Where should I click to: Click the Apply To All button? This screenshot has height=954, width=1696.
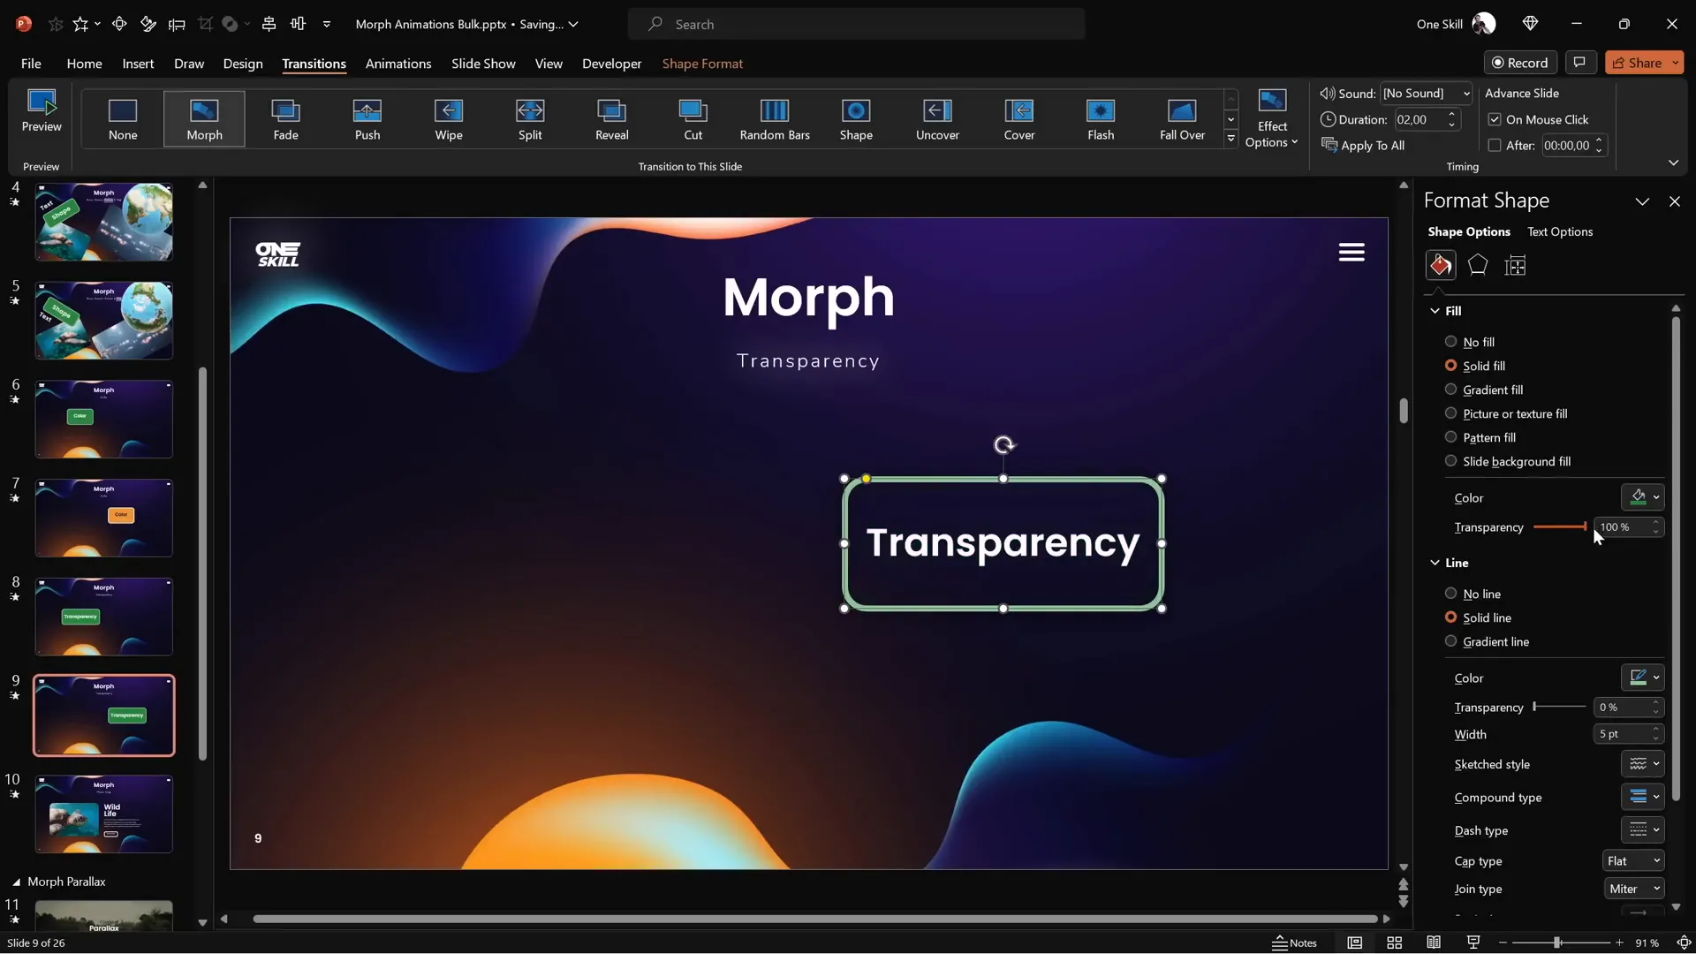[1363, 145]
